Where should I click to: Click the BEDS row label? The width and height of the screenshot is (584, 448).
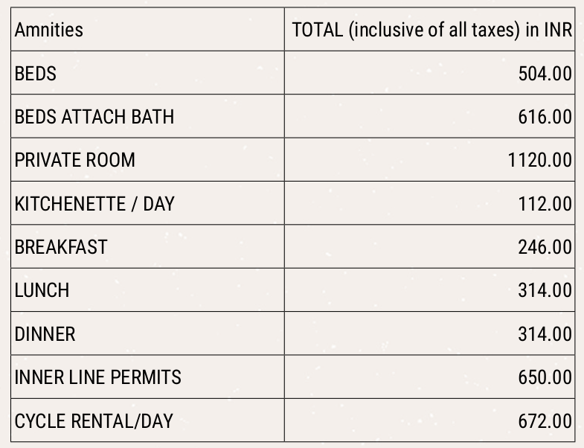(36, 74)
